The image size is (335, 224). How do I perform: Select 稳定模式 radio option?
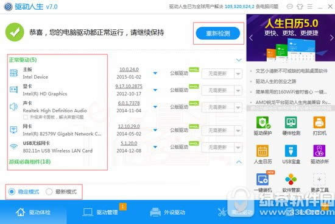point(12,192)
